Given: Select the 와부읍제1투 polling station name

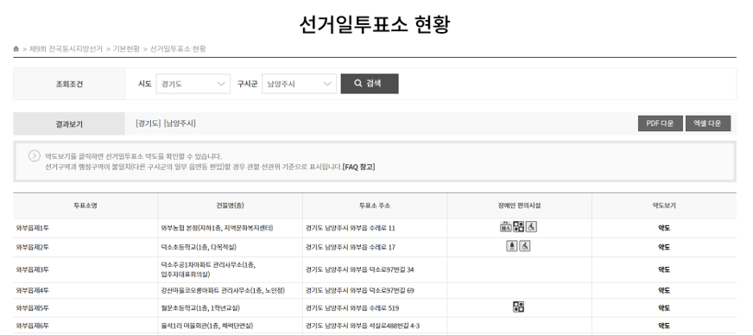Looking at the screenshot, I should (x=32, y=228).
